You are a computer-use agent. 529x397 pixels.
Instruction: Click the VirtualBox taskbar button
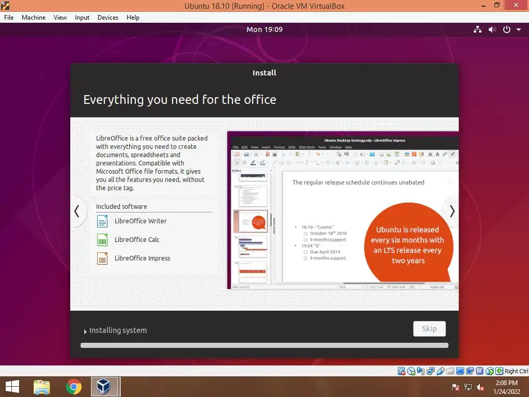pyautogui.click(x=105, y=387)
